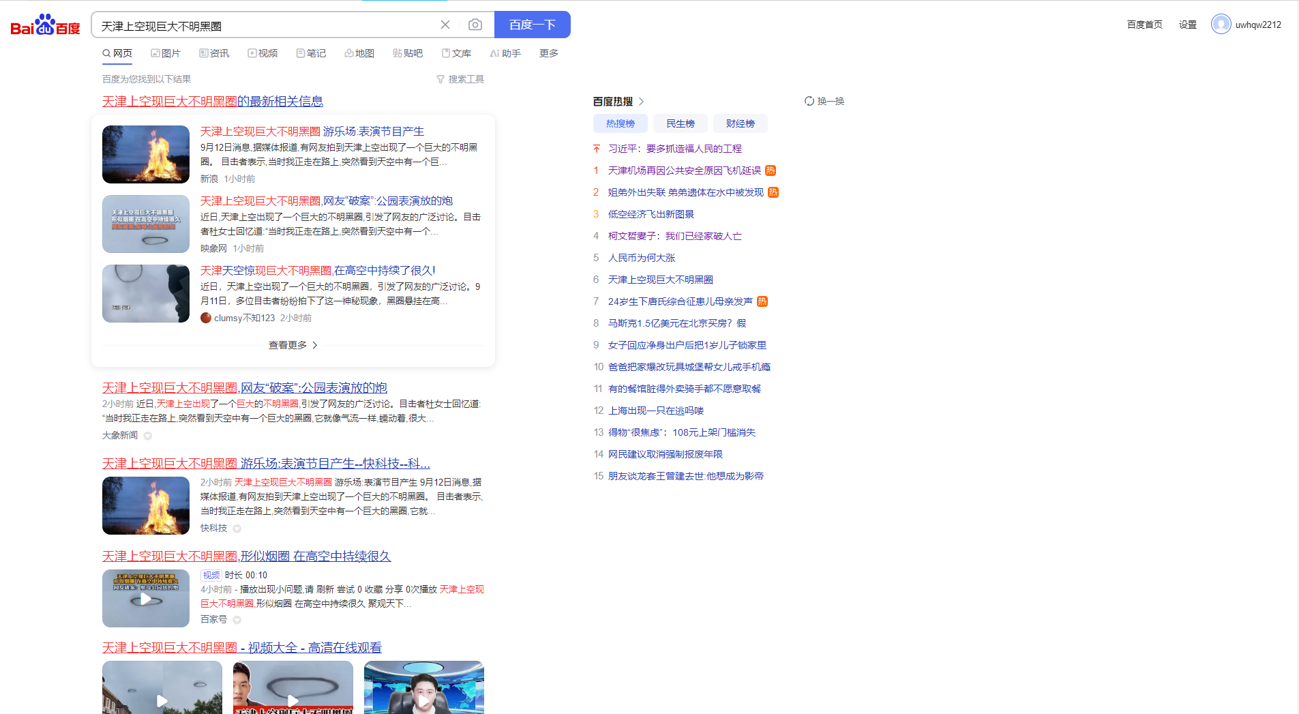
Task: Open hot topic 朋友谈龙套王曾建去世
Action: click(686, 476)
